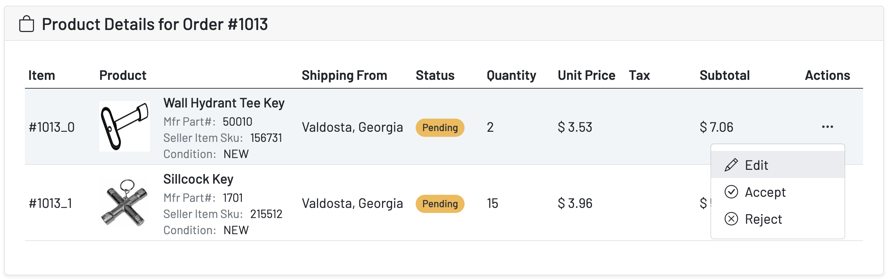Click item number #1013_1
The height and width of the screenshot is (279, 888).
[51, 204]
